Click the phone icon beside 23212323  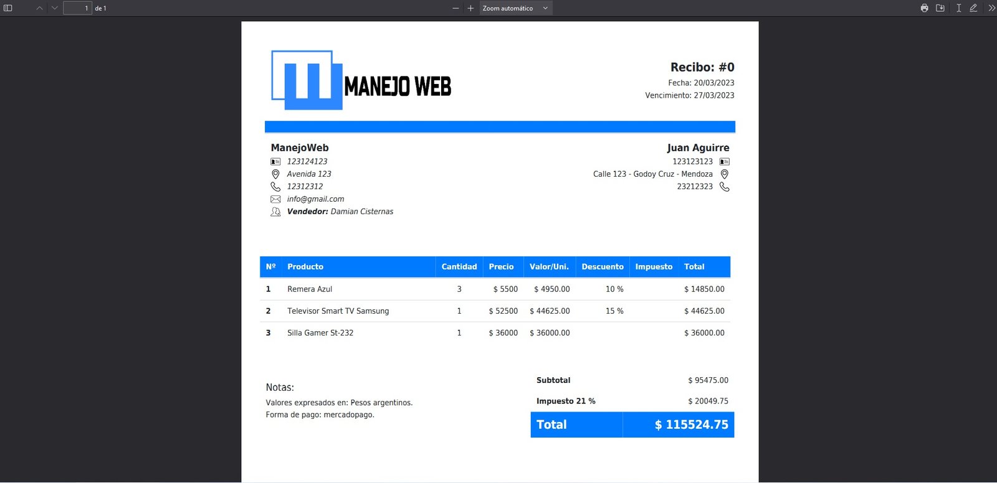coord(724,187)
